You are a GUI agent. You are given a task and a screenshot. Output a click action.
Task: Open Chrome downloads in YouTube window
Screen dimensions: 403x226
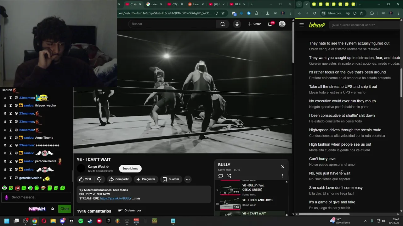[267, 13]
